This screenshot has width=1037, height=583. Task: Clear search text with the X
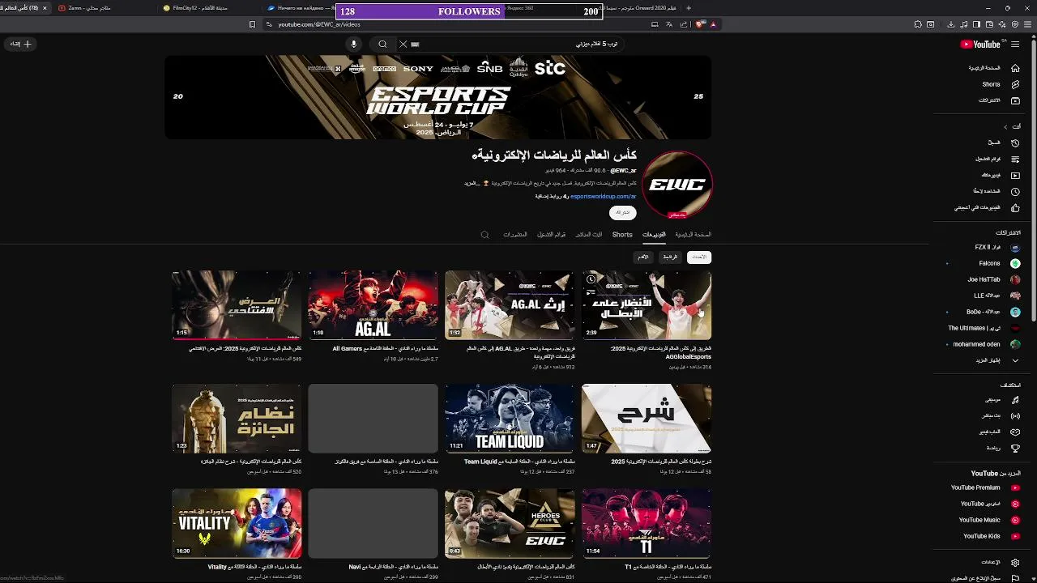(x=403, y=45)
